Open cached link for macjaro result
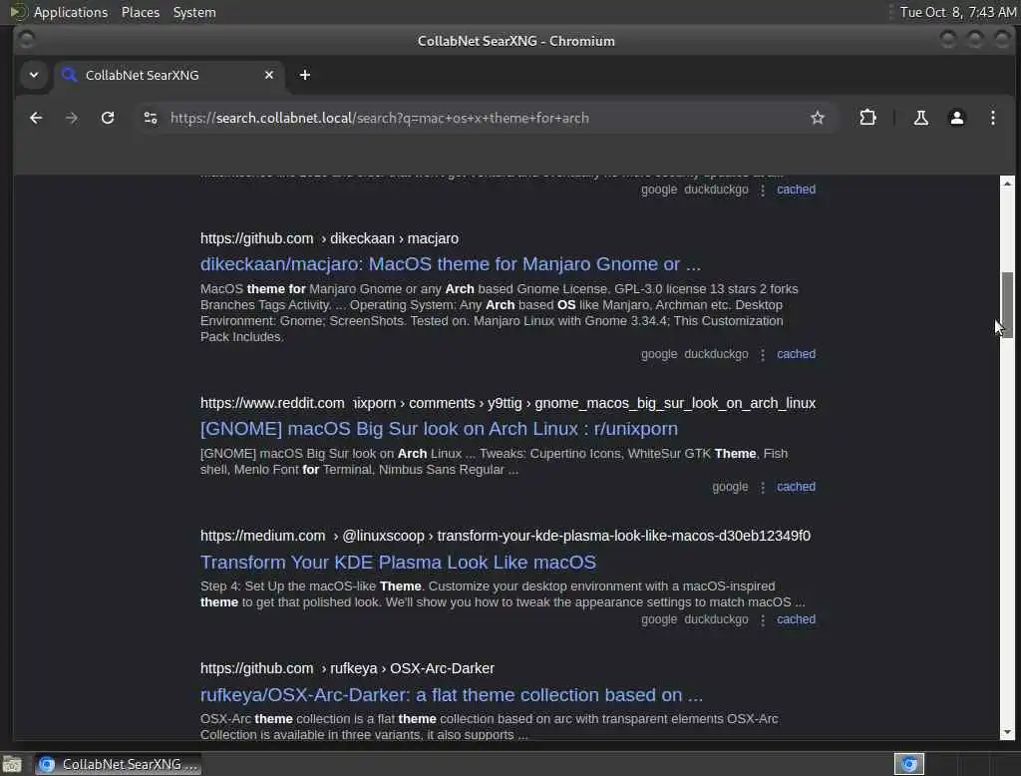 pos(796,354)
